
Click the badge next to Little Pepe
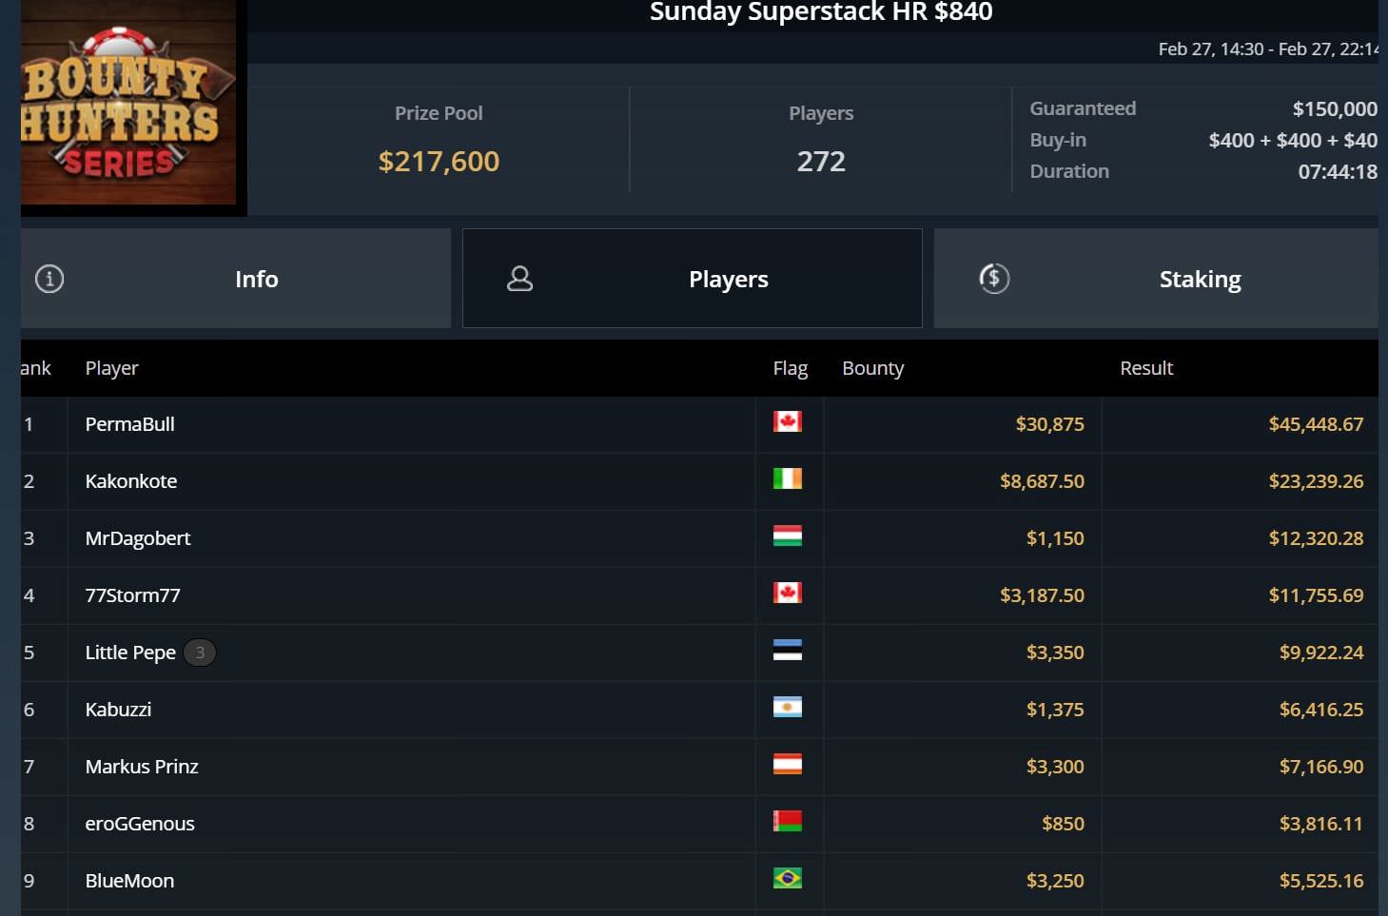(200, 653)
